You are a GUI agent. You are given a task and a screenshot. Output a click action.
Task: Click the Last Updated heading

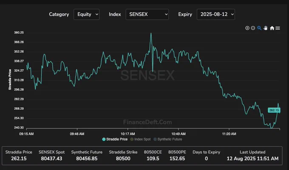pyautogui.click(x=252, y=152)
